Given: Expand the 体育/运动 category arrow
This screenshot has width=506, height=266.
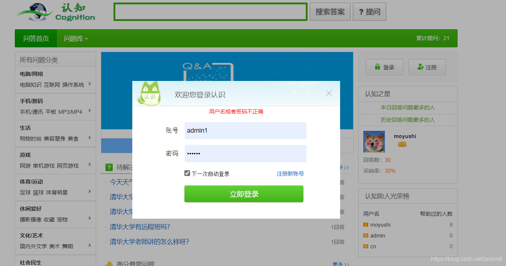Looking at the screenshot, I should pos(90,191).
